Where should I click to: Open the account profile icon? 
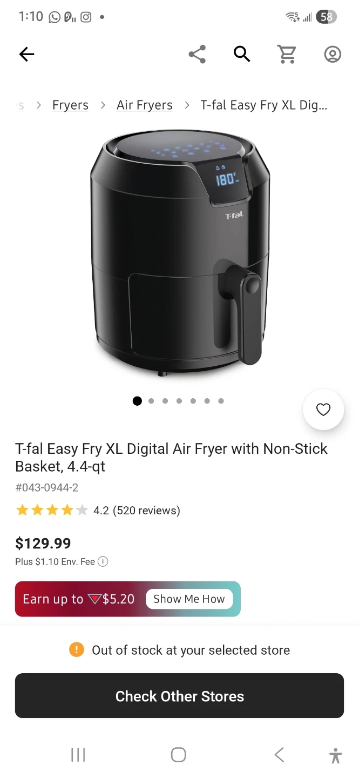(333, 54)
